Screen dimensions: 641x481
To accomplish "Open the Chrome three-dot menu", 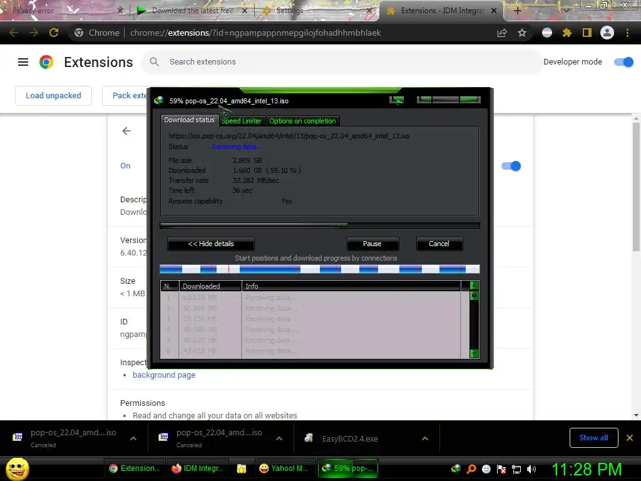I will (627, 33).
